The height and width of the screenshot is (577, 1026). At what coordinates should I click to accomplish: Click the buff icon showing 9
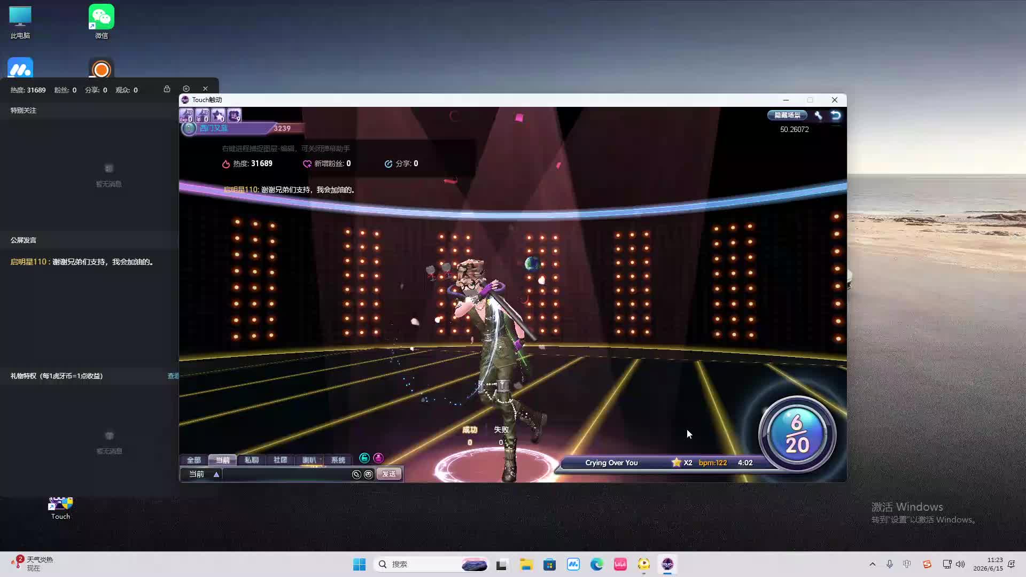pos(234,115)
